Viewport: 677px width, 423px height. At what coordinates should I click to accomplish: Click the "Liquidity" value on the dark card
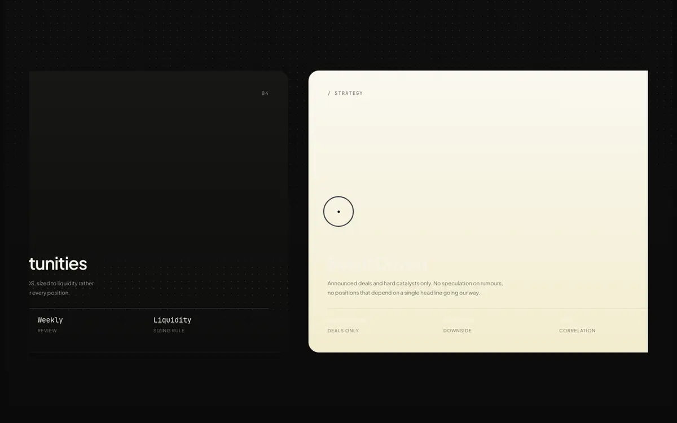click(173, 320)
